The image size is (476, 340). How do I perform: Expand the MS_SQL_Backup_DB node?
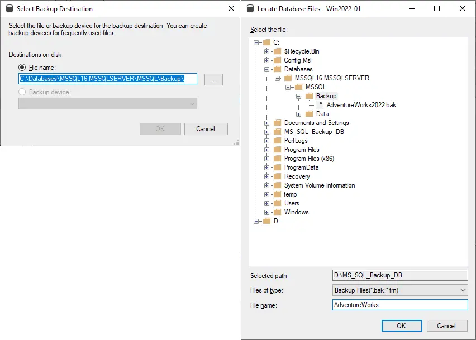(266, 132)
